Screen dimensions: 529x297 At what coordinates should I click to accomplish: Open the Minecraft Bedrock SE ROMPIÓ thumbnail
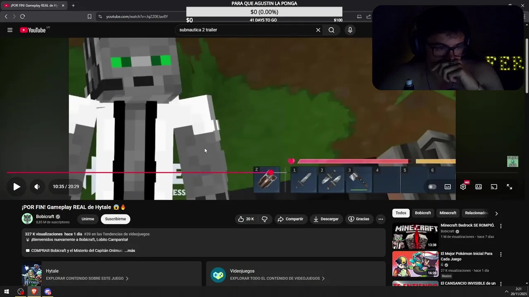click(x=415, y=236)
